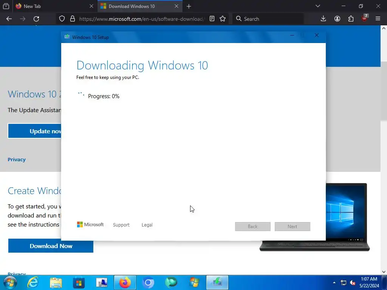Open the Firefox downloads panel icon
Image resolution: width=387 pixels, height=290 pixels.
pyautogui.click(x=324, y=19)
